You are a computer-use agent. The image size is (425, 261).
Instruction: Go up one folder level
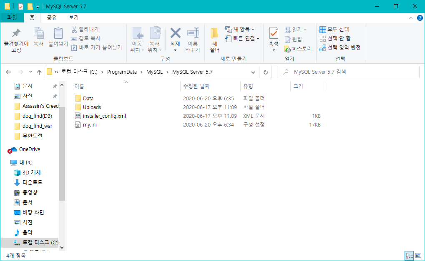39,72
